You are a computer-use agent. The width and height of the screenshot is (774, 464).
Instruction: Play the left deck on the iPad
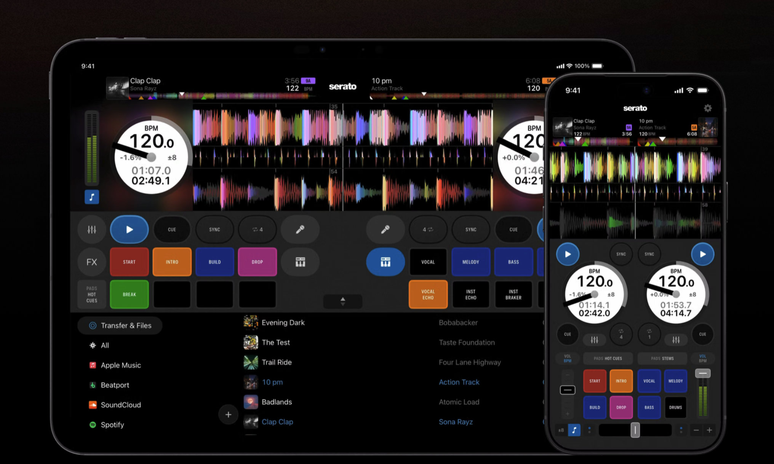pos(130,230)
